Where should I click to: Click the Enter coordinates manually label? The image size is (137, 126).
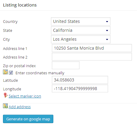click(40, 73)
